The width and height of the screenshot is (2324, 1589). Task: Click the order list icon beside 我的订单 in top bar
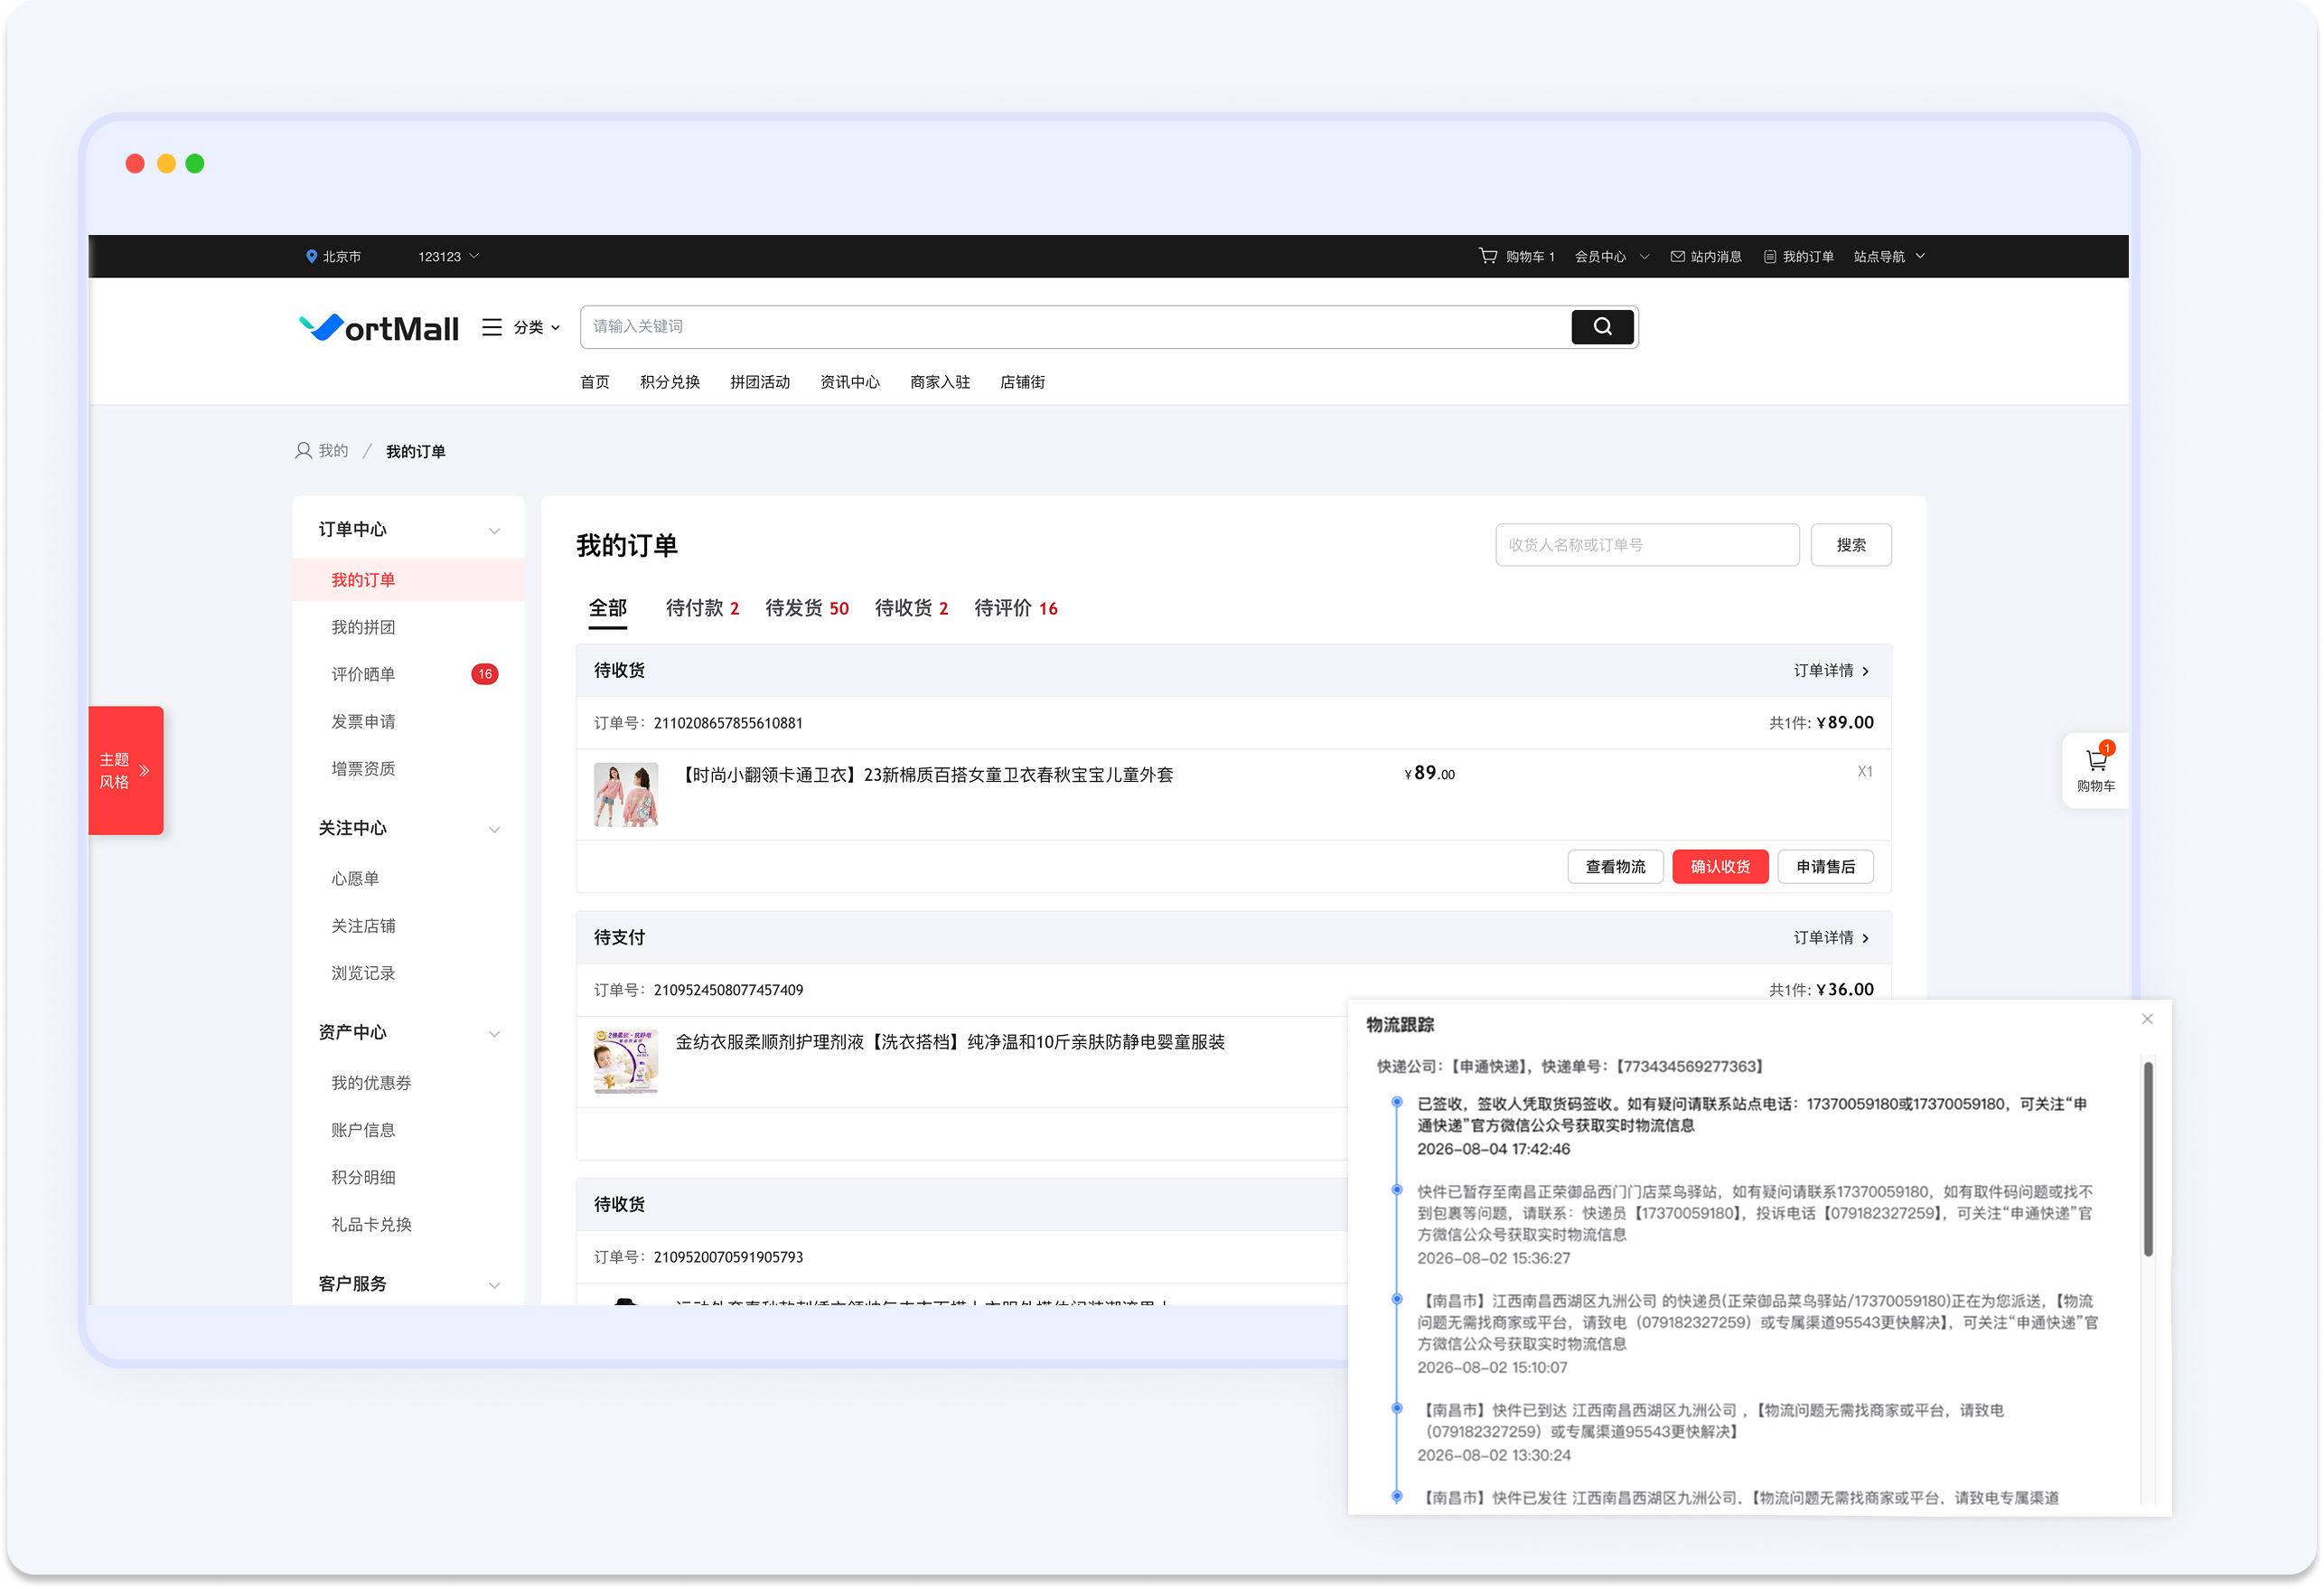pyautogui.click(x=1769, y=256)
